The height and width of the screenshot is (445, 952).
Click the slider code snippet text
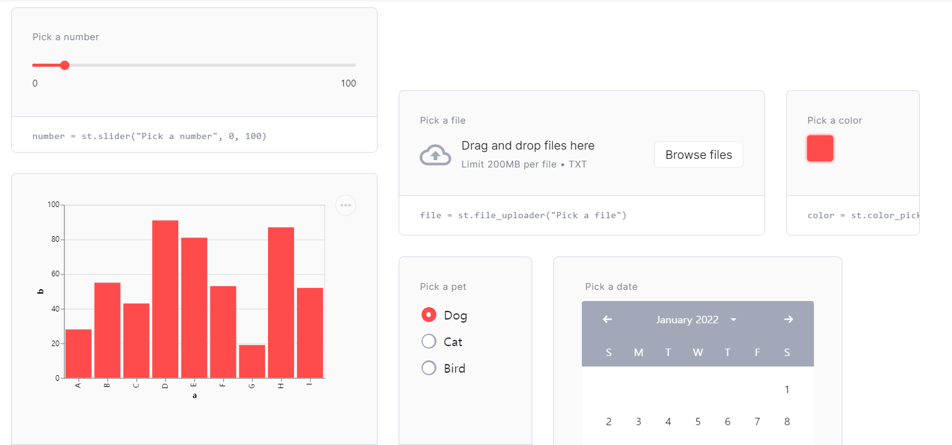pos(149,136)
